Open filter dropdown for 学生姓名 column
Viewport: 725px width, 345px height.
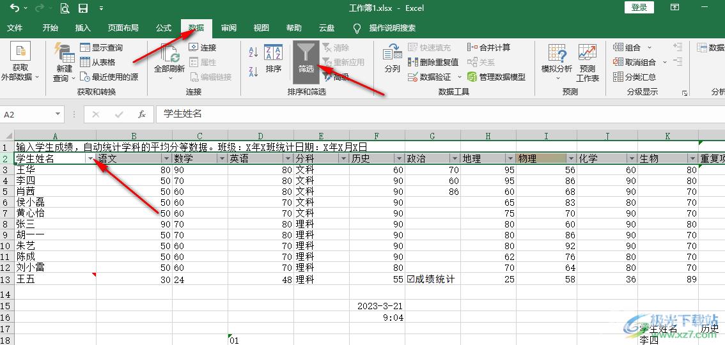[x=91, y=159]
